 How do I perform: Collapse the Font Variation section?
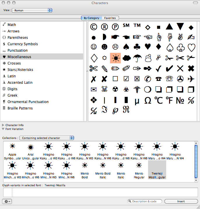[3, 129]
